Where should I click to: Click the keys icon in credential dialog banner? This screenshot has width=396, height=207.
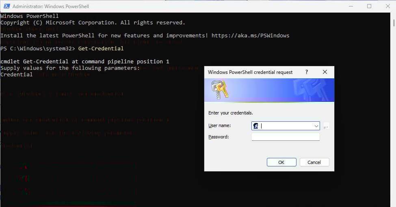coord(219,90)
